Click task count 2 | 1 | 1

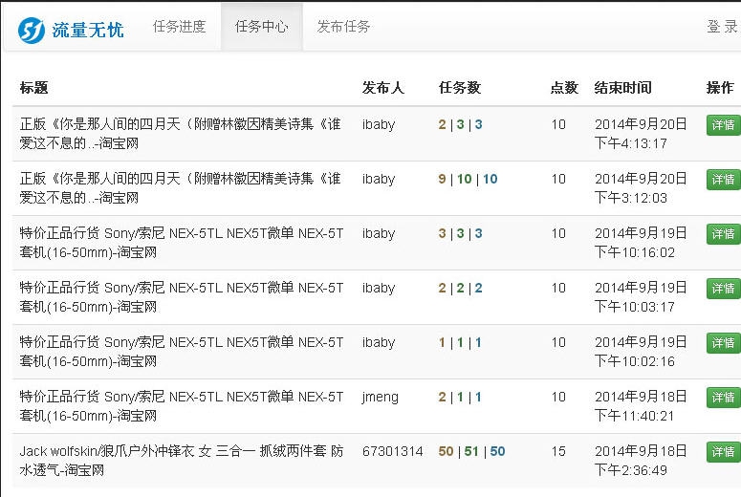460,397
